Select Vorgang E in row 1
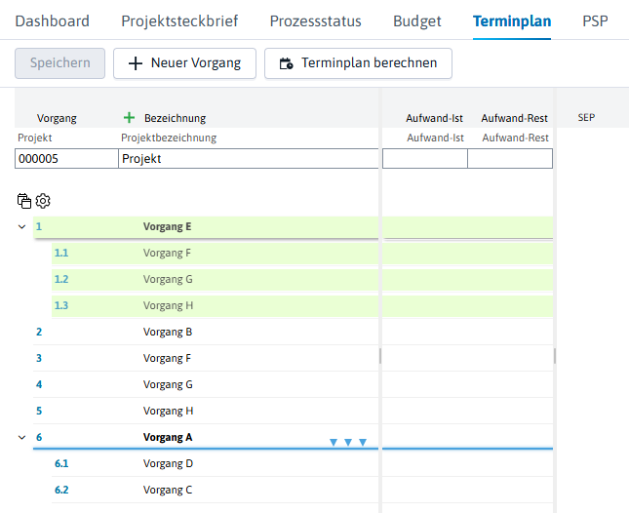Screen dimensions: 629x513 [168, 226]
